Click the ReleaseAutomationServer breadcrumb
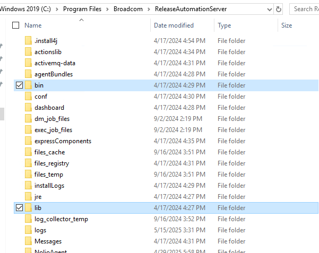 pos(191,9)
